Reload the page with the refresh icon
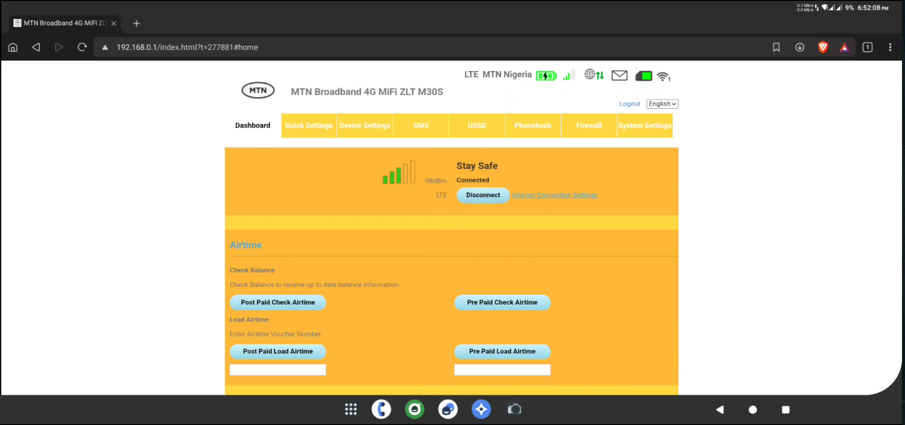 82,47
